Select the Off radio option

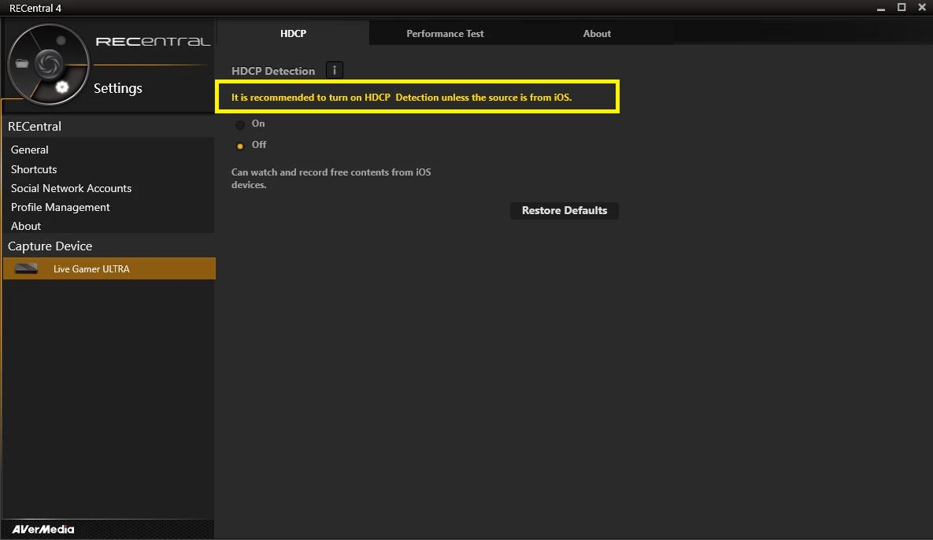tap(240, 146)
